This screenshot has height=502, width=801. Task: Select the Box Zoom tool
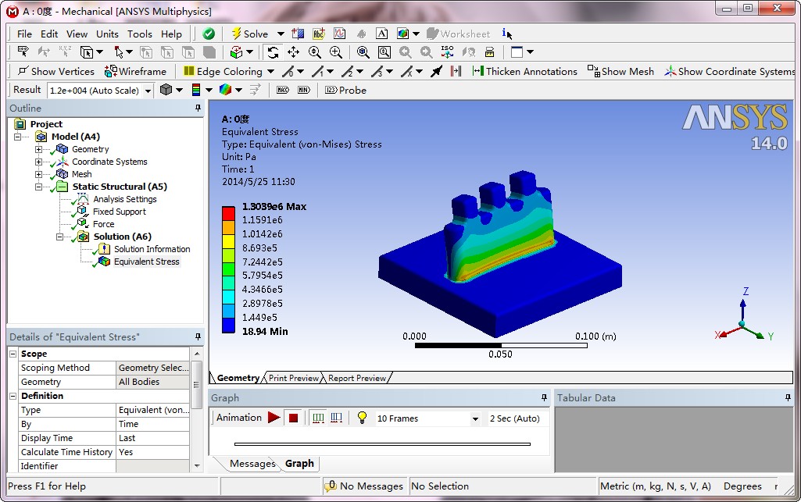point(335,52)
